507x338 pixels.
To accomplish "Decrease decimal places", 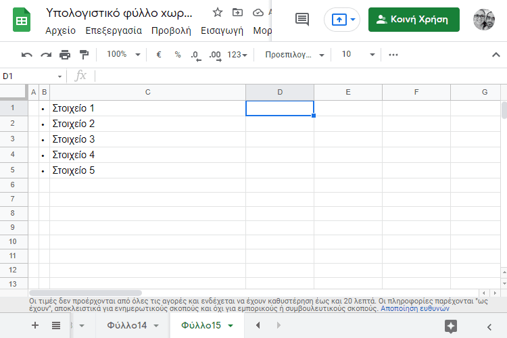I will click(195, 55).
